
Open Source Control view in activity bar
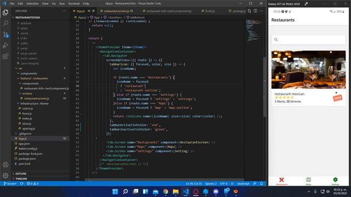click(5, 34)
